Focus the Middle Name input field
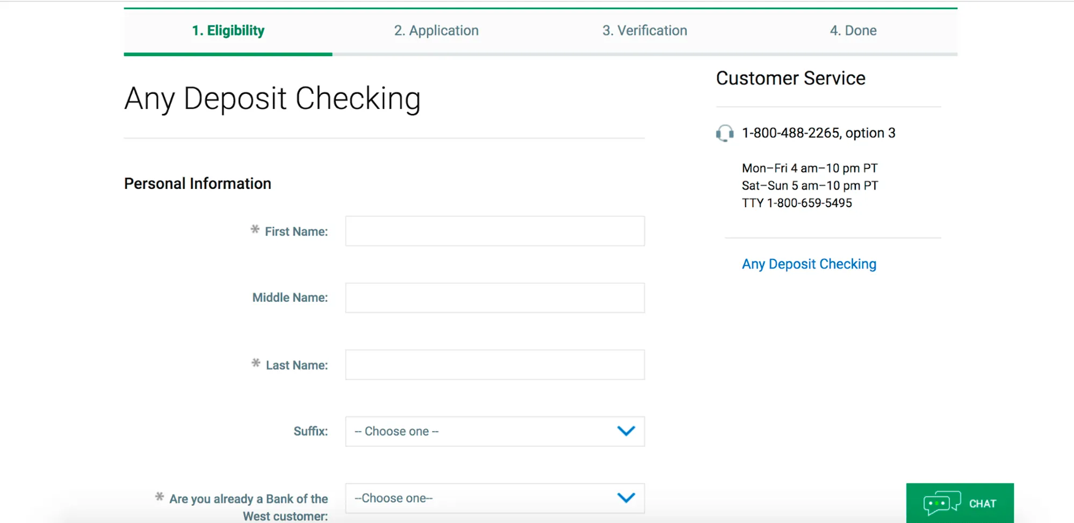This screenshot has height=523, width=1074. 495,298
